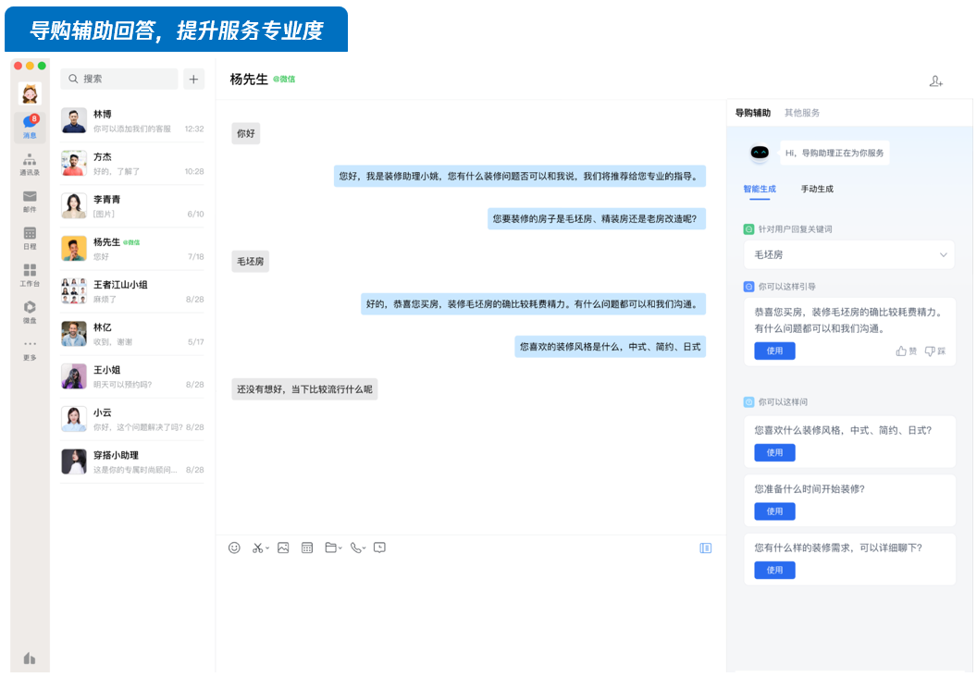Switch to the 手动生成 tab
Viewport: 977px width, 677px height.
coord(817,189)
